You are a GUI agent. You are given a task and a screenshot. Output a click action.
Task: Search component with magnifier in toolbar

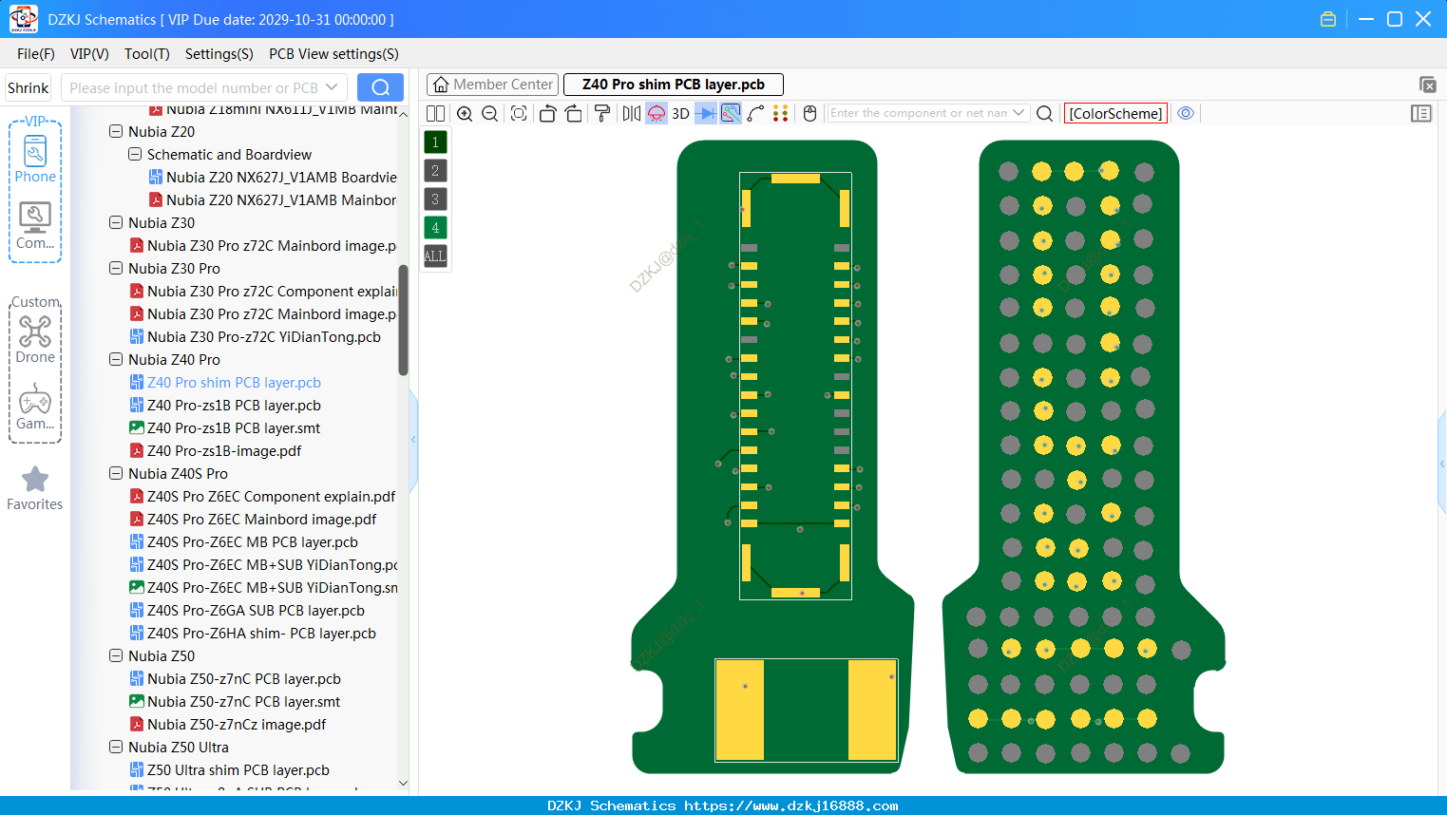[1044, 113]
